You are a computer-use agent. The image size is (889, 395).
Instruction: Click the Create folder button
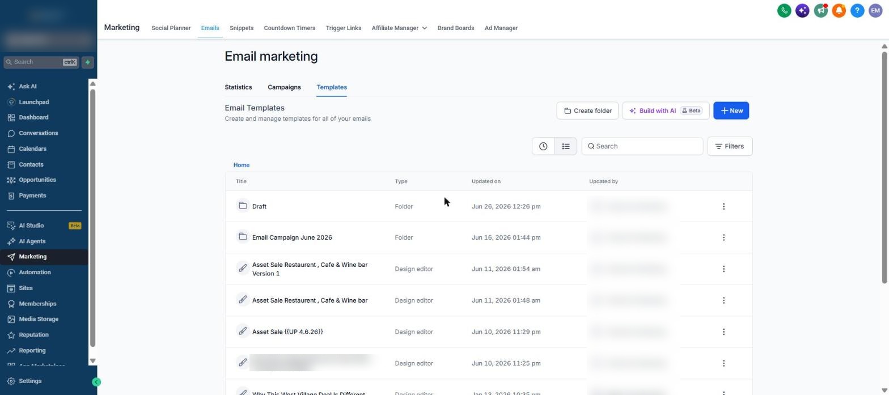point(587,111)
